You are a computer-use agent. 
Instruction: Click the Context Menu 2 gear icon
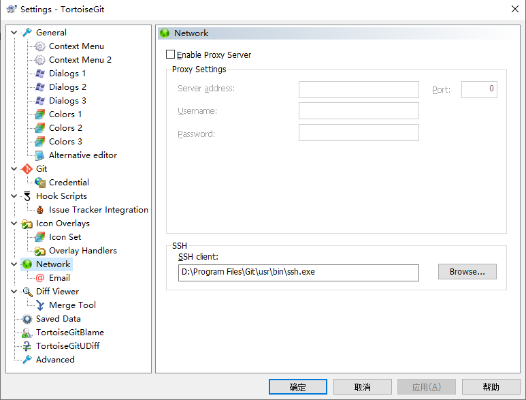tap(40, 60)
